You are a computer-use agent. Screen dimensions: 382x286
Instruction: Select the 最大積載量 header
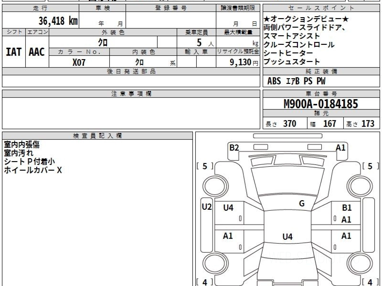[x=238, y=32]
